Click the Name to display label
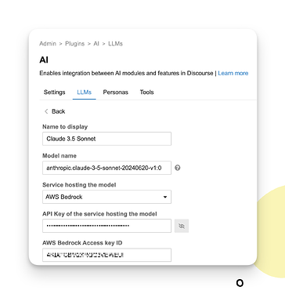285x294 pixels. click(65, 127)
